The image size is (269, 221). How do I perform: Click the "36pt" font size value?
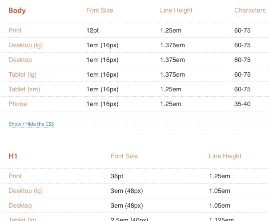[117, 176]
